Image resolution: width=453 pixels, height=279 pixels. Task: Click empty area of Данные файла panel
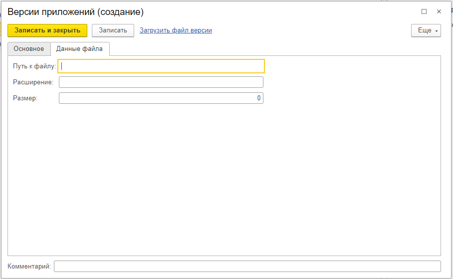[x=224, y=179]
